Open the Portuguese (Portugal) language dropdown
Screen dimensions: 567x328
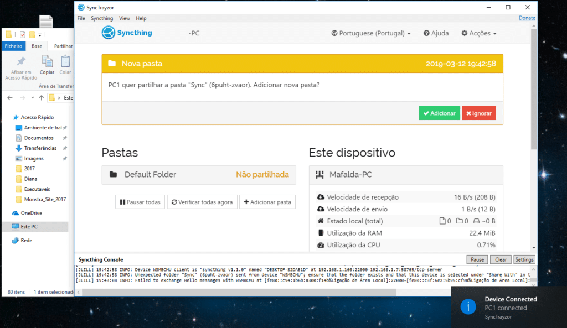[x=371, y=33]
